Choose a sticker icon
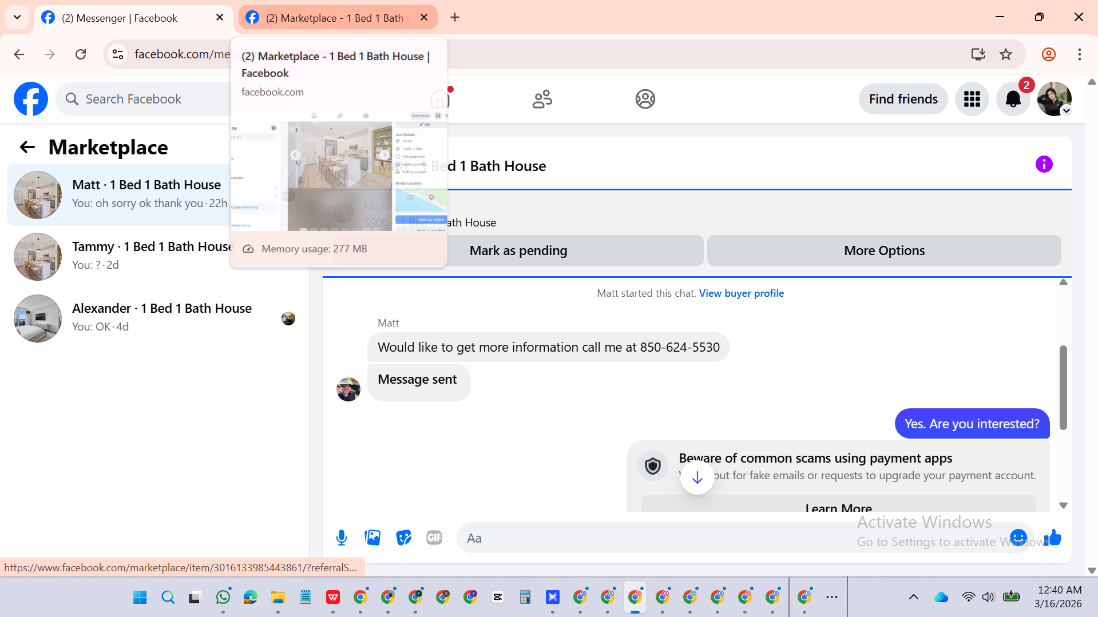The image size is (1098, 617). [403, 538]
